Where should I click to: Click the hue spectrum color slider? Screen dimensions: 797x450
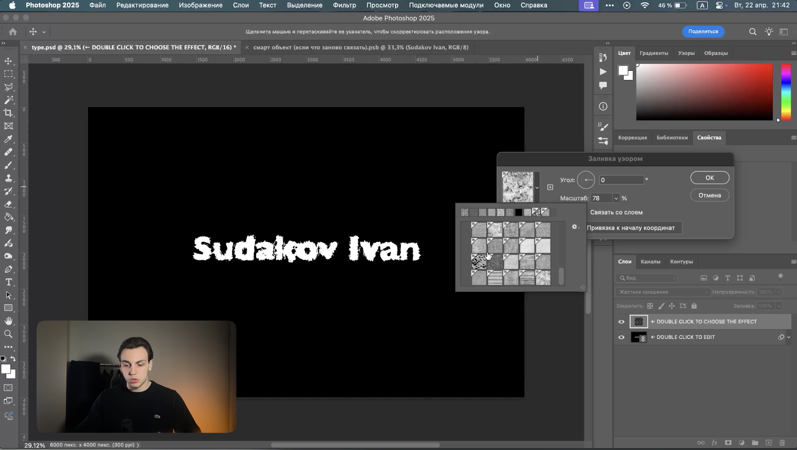coord(786,92)
